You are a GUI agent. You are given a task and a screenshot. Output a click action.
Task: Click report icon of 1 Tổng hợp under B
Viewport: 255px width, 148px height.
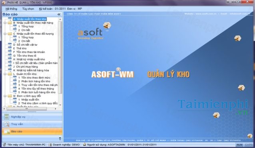point(15,26)
